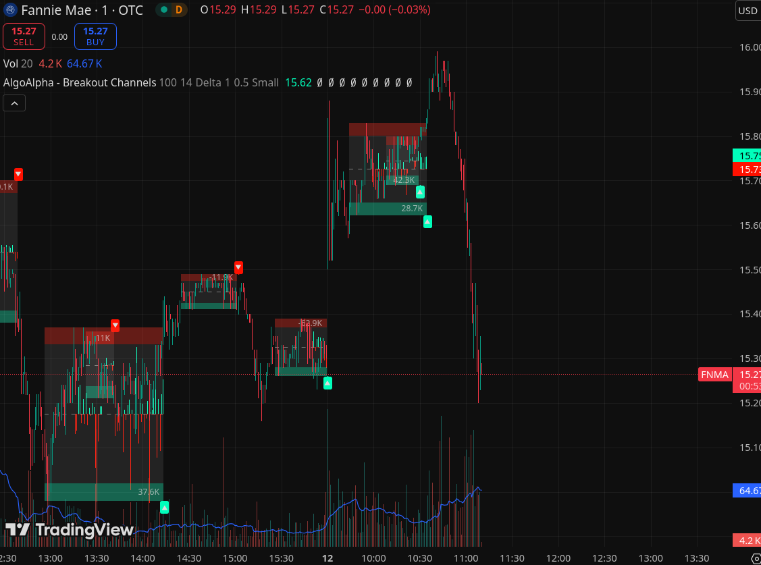Click the SELL 15.27 button

click(x=24, y=36)
